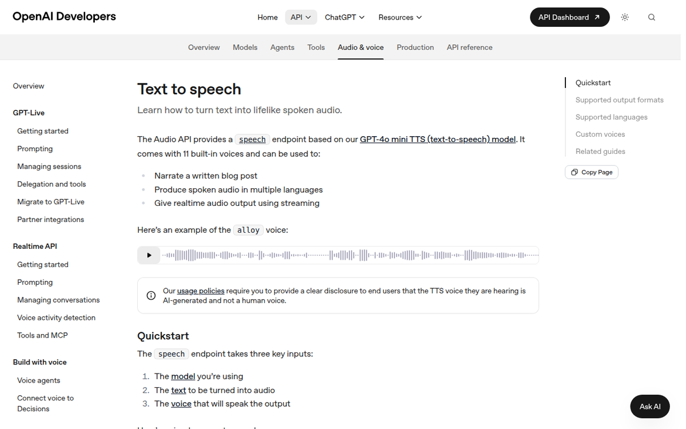686x429 pixels.
Task: Open Partner integrations in sidebar
Action: (50, 220)
